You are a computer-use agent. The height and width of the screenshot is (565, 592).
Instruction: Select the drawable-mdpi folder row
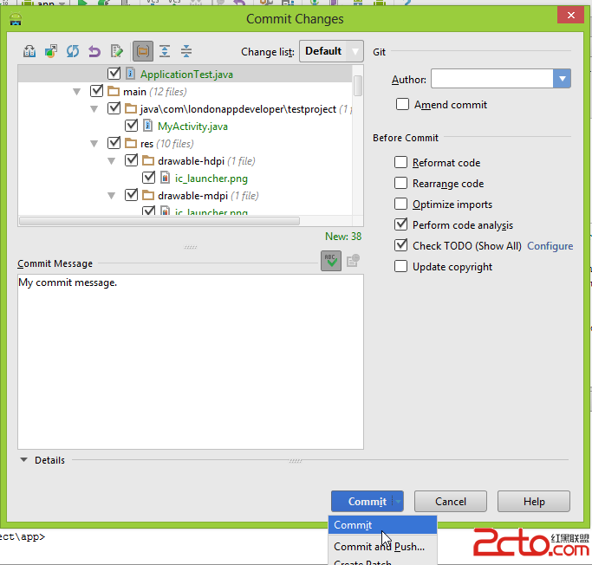click(185, 196)
